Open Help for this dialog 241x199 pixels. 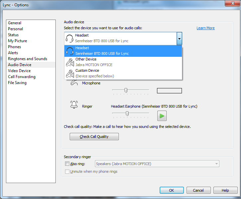225,190
